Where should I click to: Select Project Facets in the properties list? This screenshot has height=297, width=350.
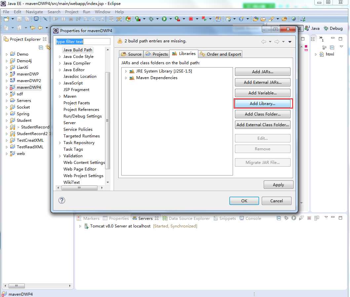coord(77,103)
